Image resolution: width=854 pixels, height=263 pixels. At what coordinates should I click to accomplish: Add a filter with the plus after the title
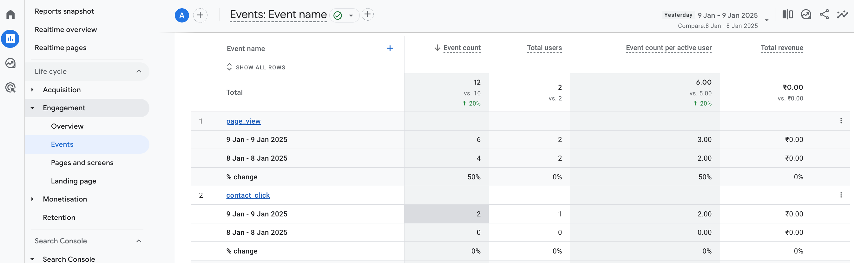(x=367, y=14)
